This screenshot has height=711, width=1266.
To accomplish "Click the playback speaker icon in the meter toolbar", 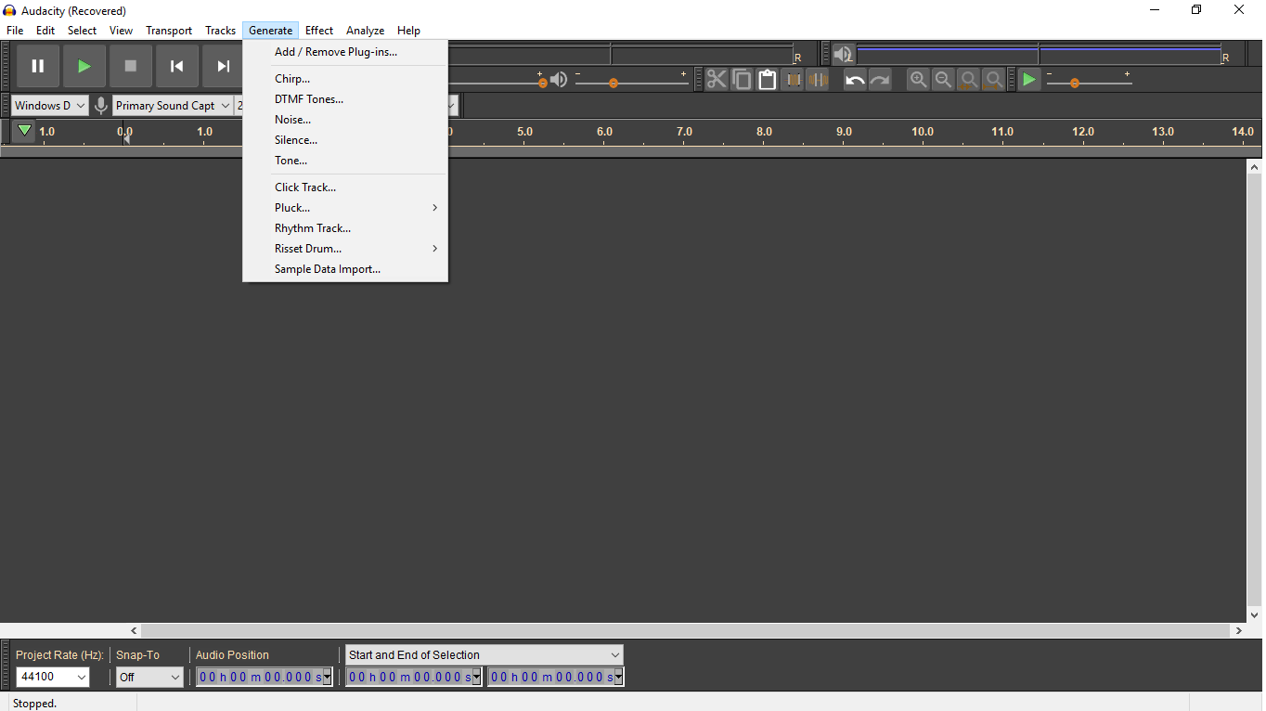I will click(x=843, y=54).
